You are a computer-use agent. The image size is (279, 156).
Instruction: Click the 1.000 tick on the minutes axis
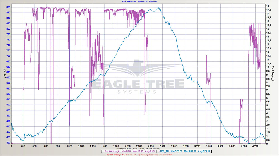(x=69, y=146)
